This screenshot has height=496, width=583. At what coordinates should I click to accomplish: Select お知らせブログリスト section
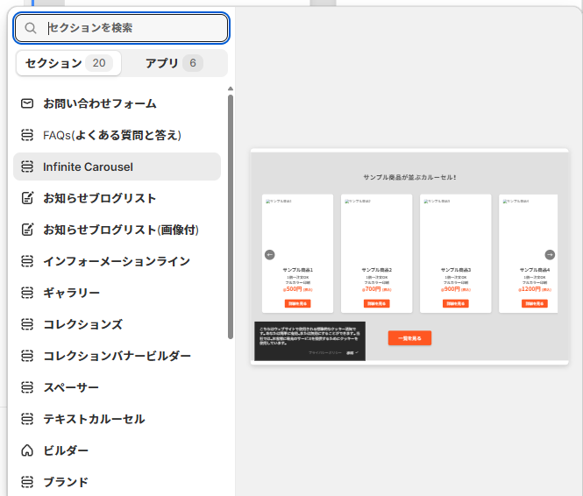(117, 198)
